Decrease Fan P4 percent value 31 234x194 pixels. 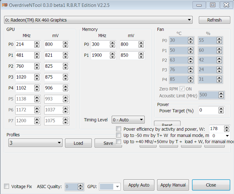(x=219, y=81)
